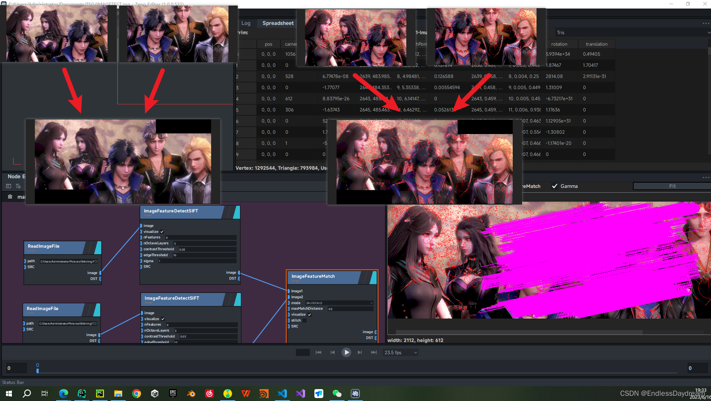Click the home icon beside main breadcrumb
This screenshot has height=401, width=711.
click(x=10, y=197)
